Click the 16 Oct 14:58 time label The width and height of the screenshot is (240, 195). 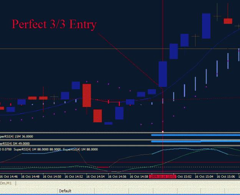139,177
